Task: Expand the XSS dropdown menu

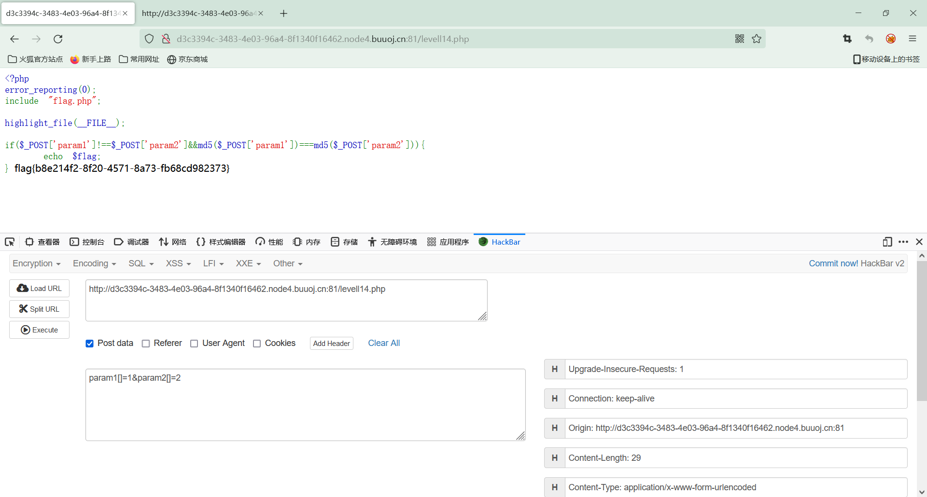Action: (177, 263)
